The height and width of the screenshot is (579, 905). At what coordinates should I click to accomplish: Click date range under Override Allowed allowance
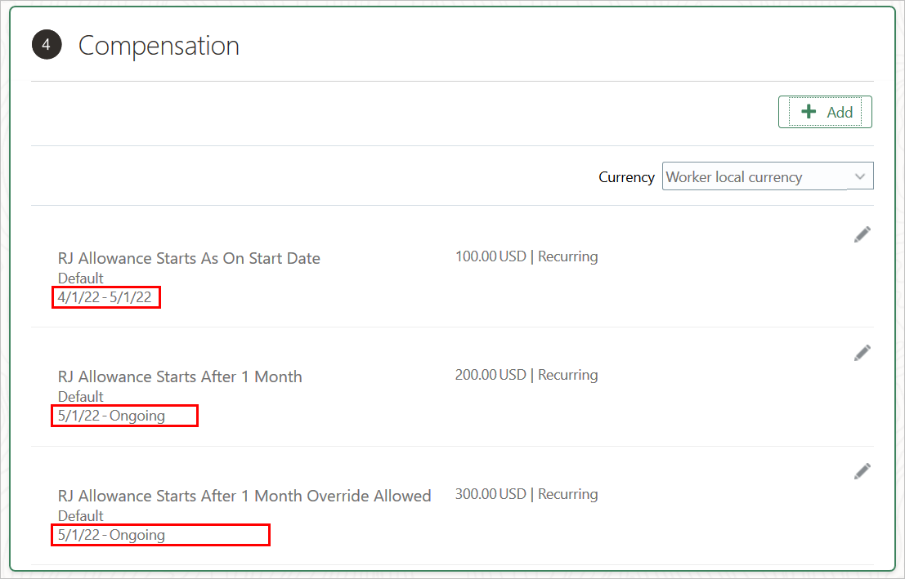pyautogui.click(x=111, y=535)
